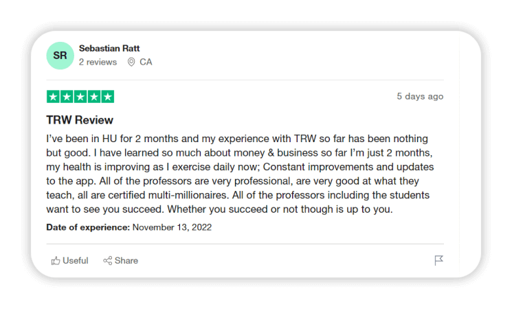Select the CA location label
Viewport: 512px width, 309px height.
click(x=146, y=62)
